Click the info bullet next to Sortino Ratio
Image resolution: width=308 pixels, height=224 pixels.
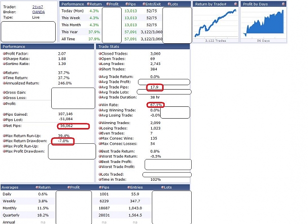(x=4, y=64)
